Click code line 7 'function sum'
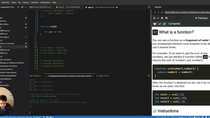 [x=49, y=27]
